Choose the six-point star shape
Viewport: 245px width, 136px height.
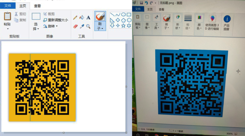(129, 25)
